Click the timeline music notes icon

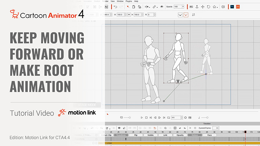[x=124, y=128]
